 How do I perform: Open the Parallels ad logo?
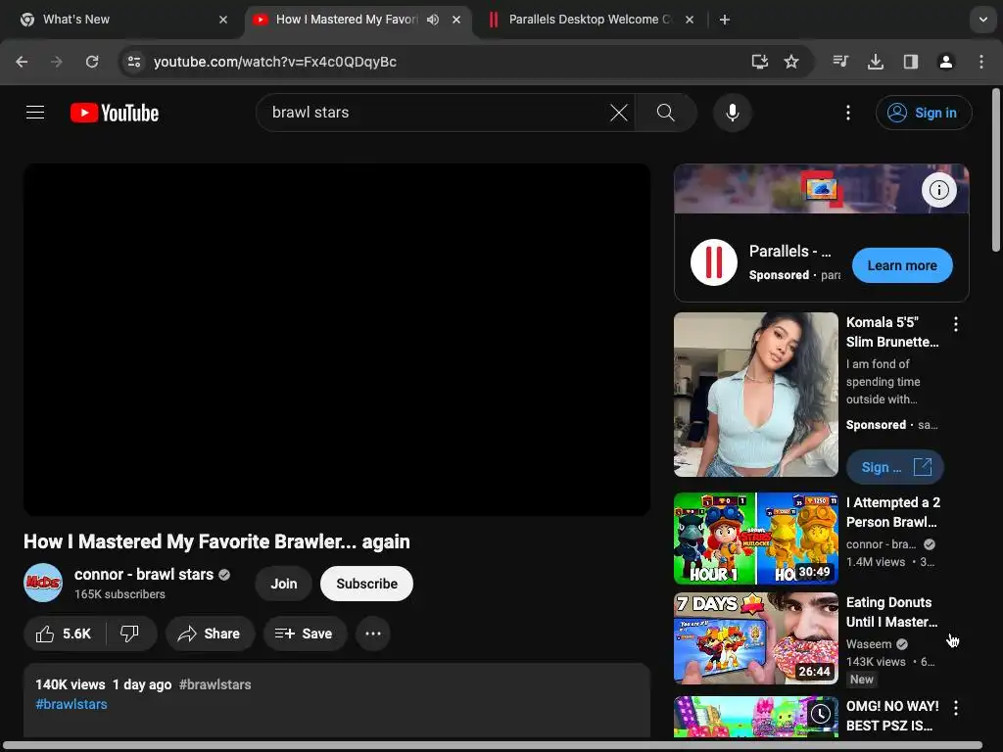pyautogui.click(x=714, y=262)
